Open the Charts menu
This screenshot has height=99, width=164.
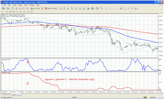[x=20, y=5]
